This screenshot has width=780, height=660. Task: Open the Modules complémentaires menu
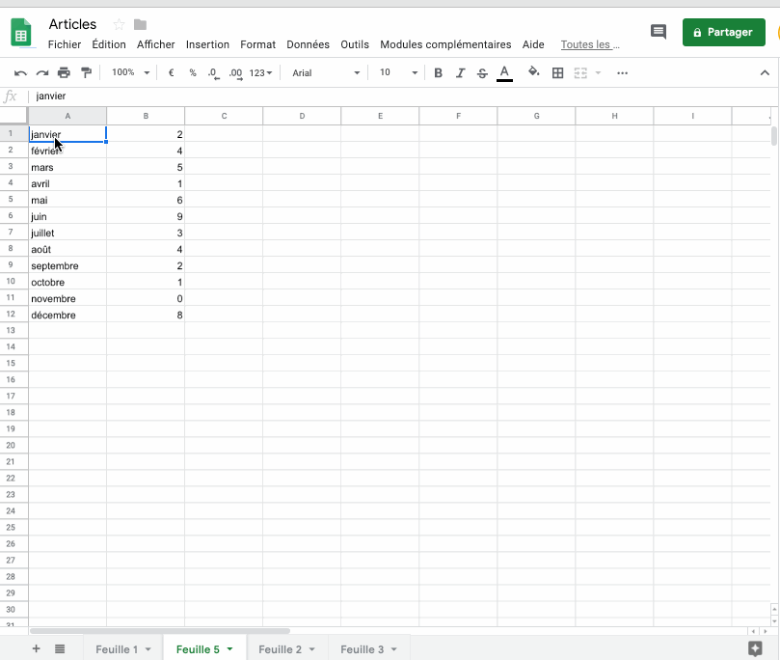(x=445, y=44)
